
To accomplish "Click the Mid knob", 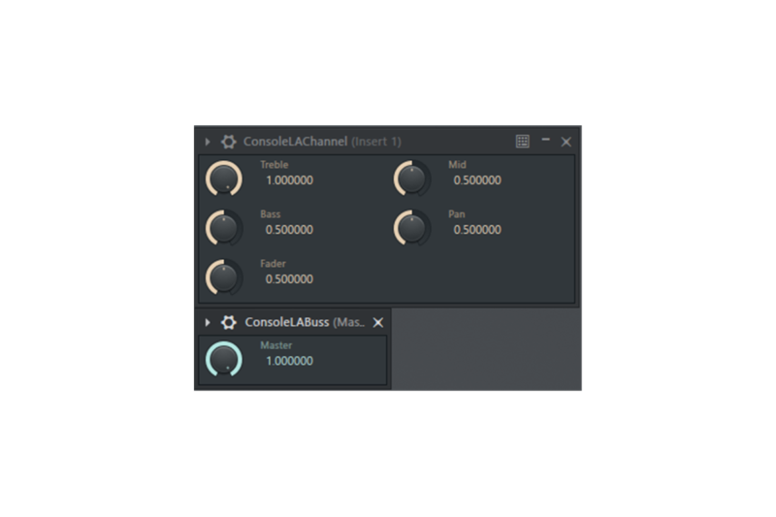I will [x=412, y=178].
